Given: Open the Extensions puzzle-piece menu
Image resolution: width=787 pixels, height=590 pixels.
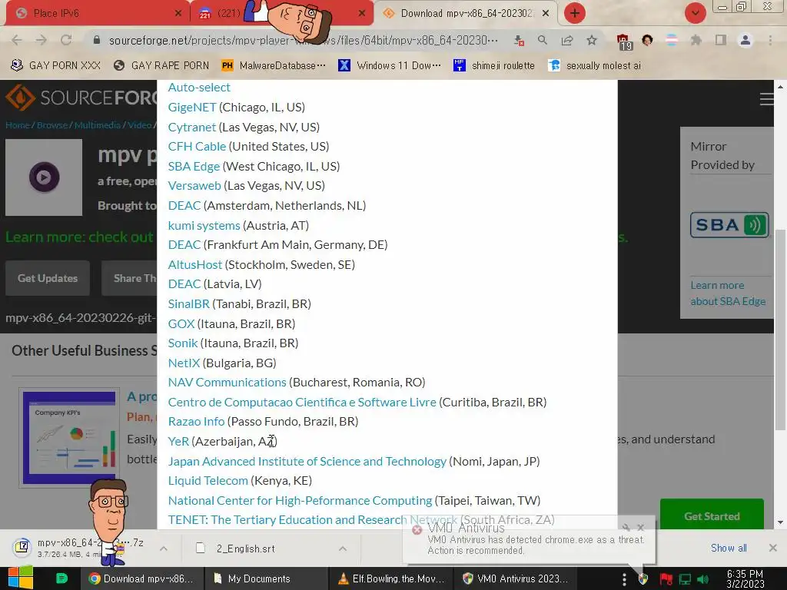Looking at the screenshot, I should click(696, 40).
